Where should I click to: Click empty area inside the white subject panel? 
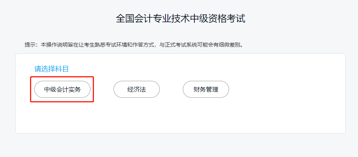(x=181, y=116)
